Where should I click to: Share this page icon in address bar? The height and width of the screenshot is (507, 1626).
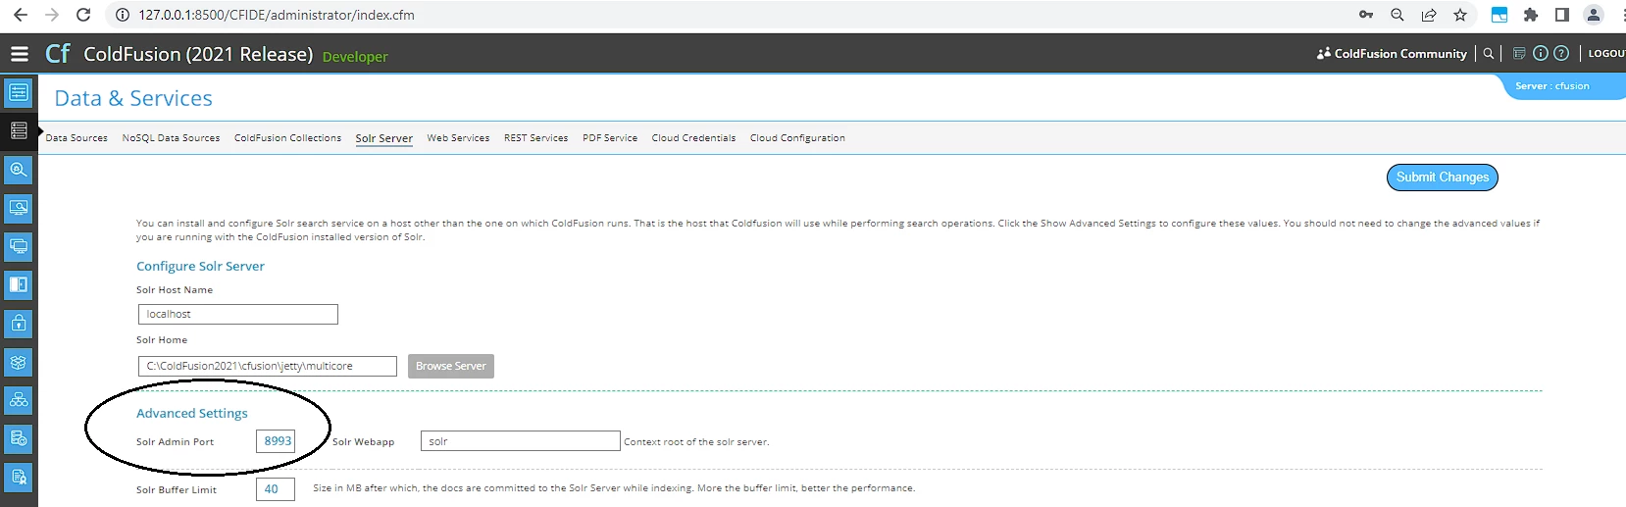point(1429,15)
